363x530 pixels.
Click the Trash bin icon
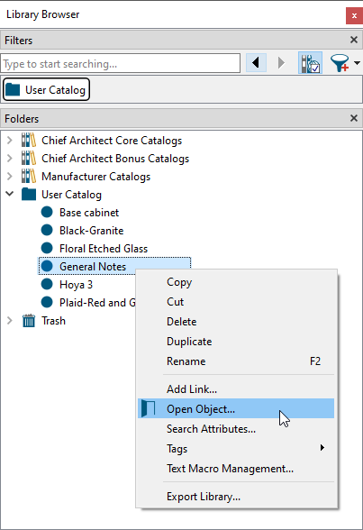point(29,321)
